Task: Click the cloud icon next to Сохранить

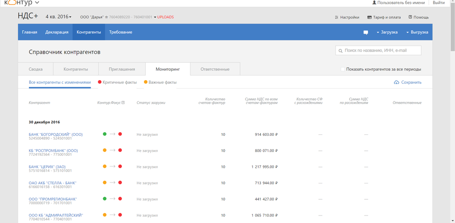Action: pyautogui.click(x=396, y=82)
